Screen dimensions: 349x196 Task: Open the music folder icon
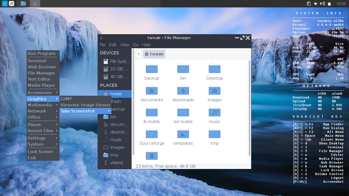[x=214, y=112]
